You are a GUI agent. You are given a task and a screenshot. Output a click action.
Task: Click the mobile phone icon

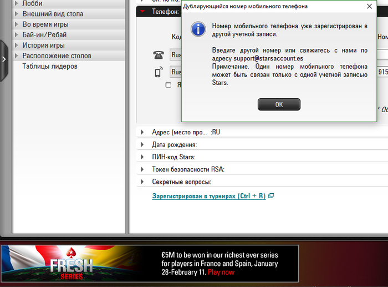click(x=159, y=72)
